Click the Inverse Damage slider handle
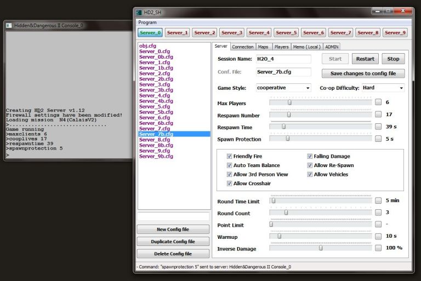This screenshot has width=421, height=281. coord(321,248)
